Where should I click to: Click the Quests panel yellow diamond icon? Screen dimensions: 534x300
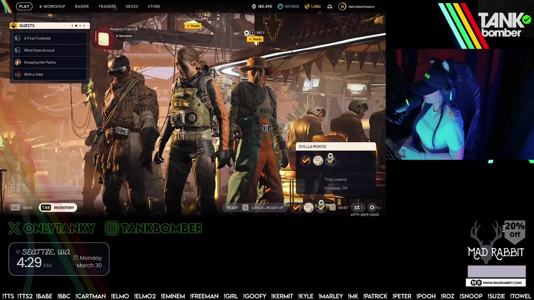pos(14,25)
